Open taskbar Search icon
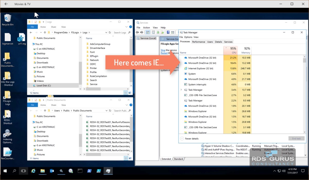 [14, 171]
